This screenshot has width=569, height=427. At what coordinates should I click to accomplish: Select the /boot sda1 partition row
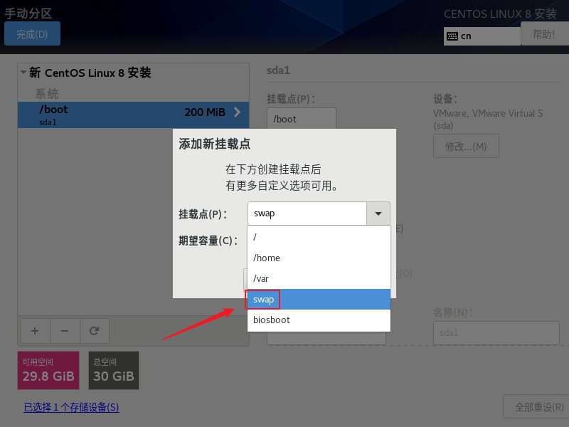(x=133, y=115)
